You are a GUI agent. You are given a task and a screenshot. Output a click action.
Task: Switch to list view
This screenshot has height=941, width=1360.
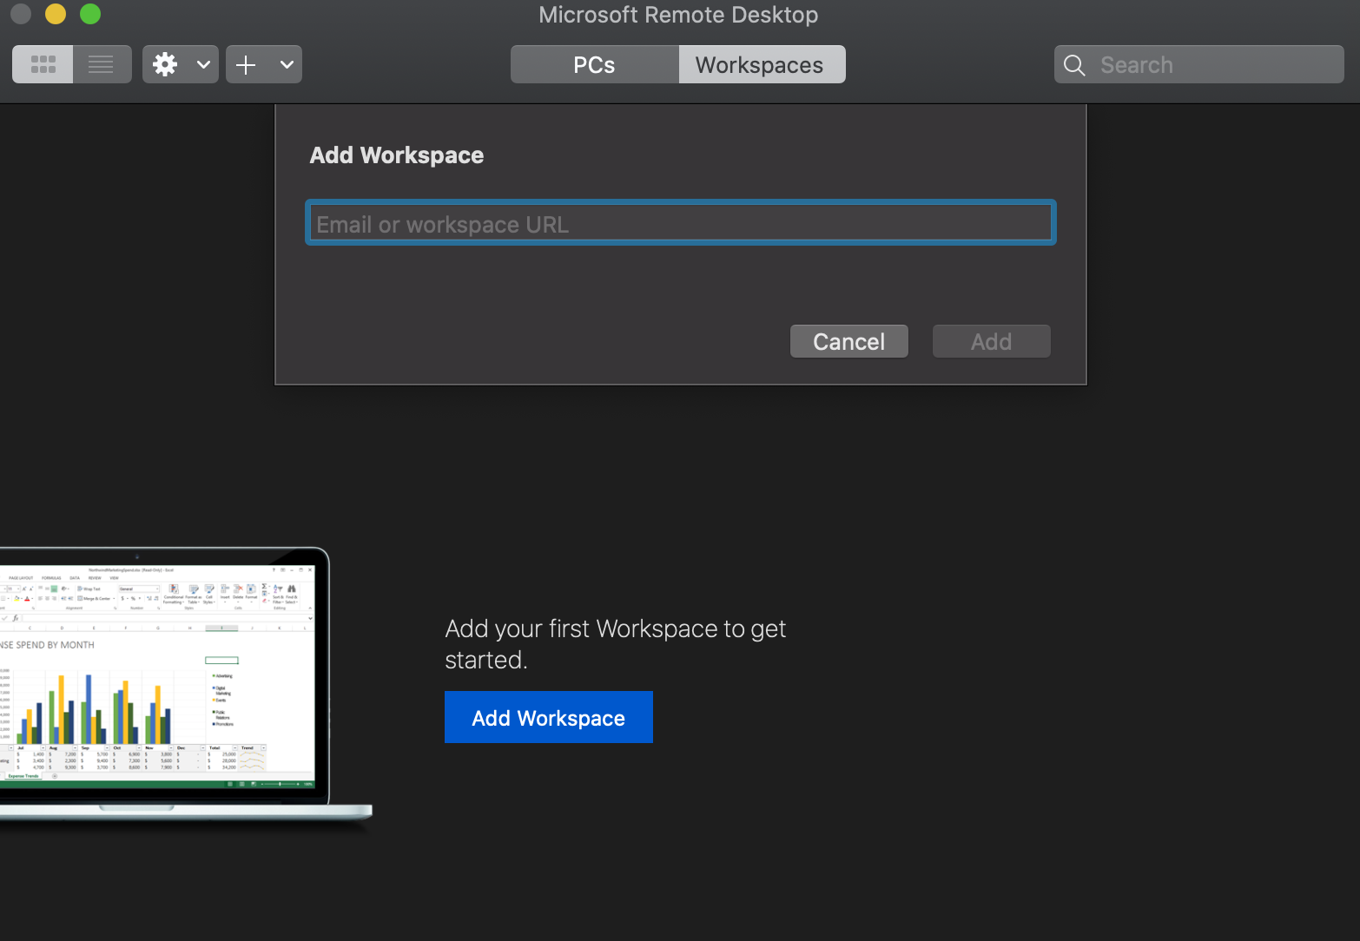click(x=102, y=64)
